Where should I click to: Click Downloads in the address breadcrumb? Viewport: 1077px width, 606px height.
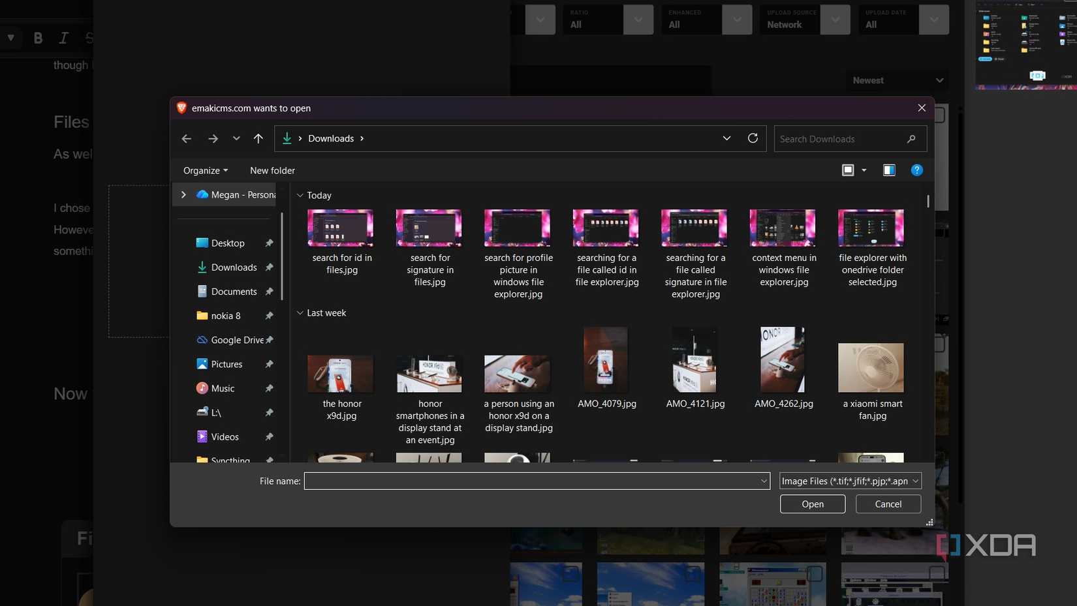[330, 138]
